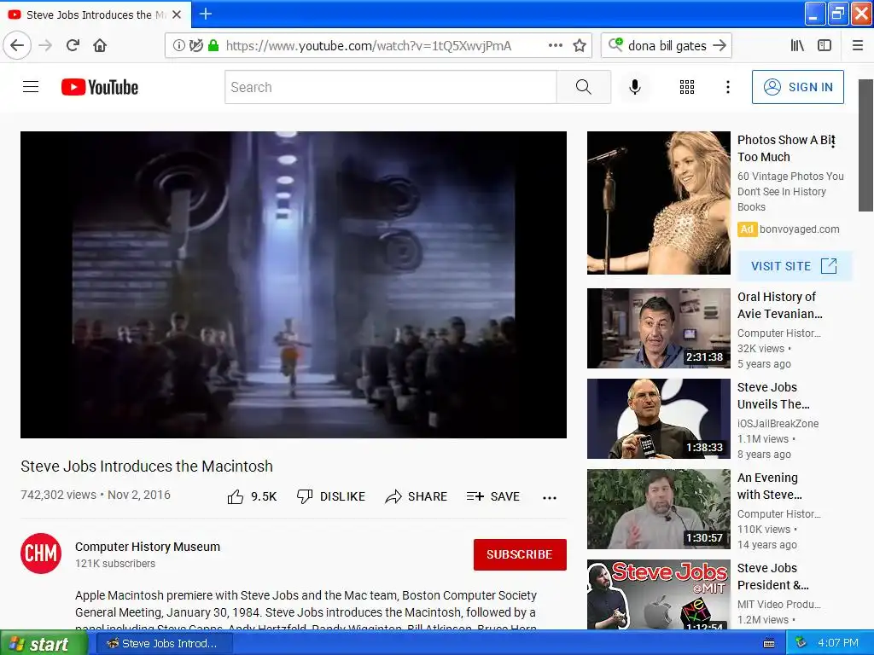
Task: Select the Steve Jobs Introduces browser tab
Action: [x=96, y=14]
